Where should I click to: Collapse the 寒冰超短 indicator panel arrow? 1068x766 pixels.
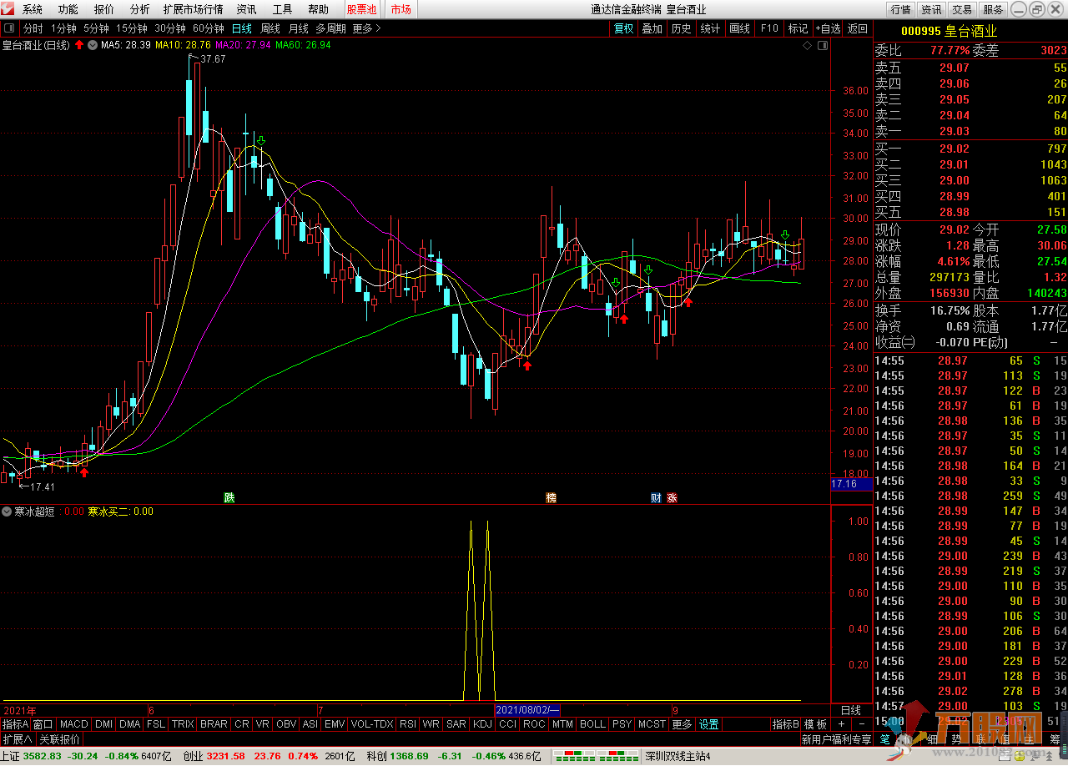pos(7,512)
